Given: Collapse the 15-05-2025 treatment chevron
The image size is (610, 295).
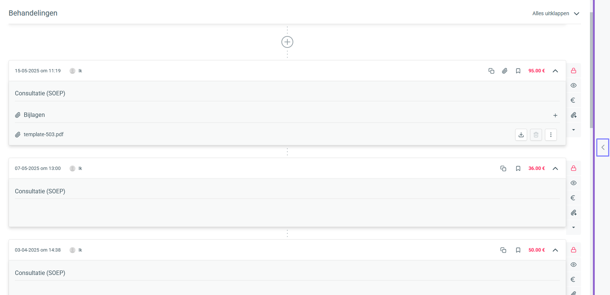Looking at the screenshot, I should click(x=555, y=71).
